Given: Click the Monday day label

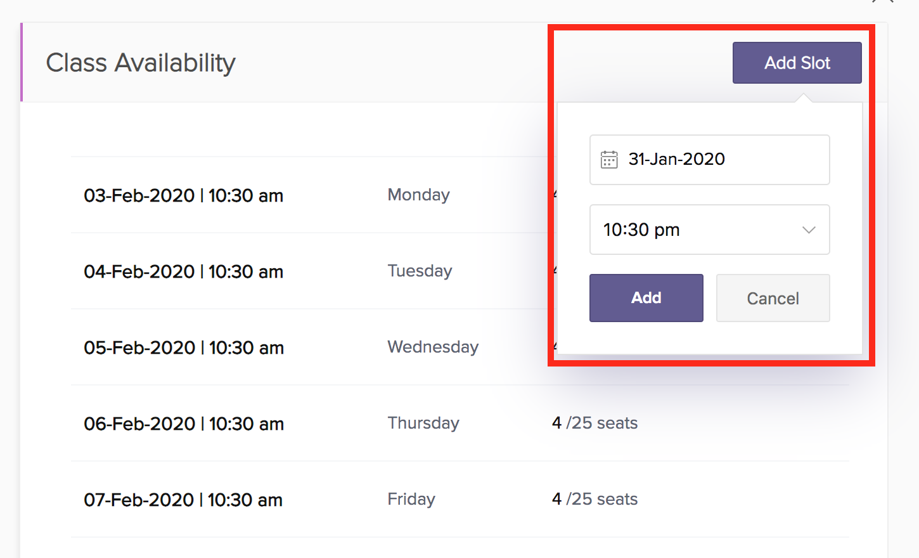Looking at the screenshot, I should (x=418, y=195).
